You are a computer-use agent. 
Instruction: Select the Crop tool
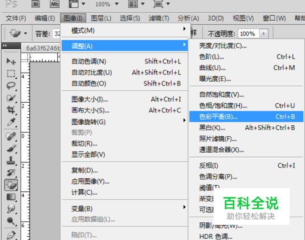point(11,110)
